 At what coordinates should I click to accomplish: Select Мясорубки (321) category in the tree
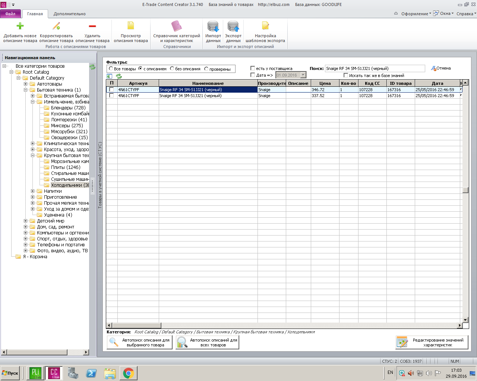69,132
